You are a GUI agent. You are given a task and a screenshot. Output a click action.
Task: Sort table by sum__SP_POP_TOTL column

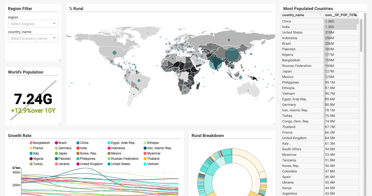[341, 15]
